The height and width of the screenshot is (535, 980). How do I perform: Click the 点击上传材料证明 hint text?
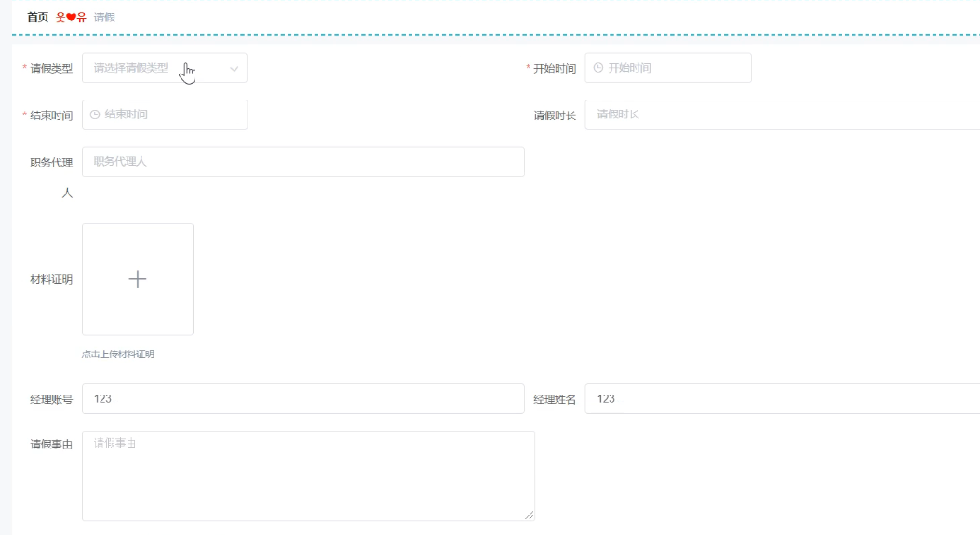118,354
